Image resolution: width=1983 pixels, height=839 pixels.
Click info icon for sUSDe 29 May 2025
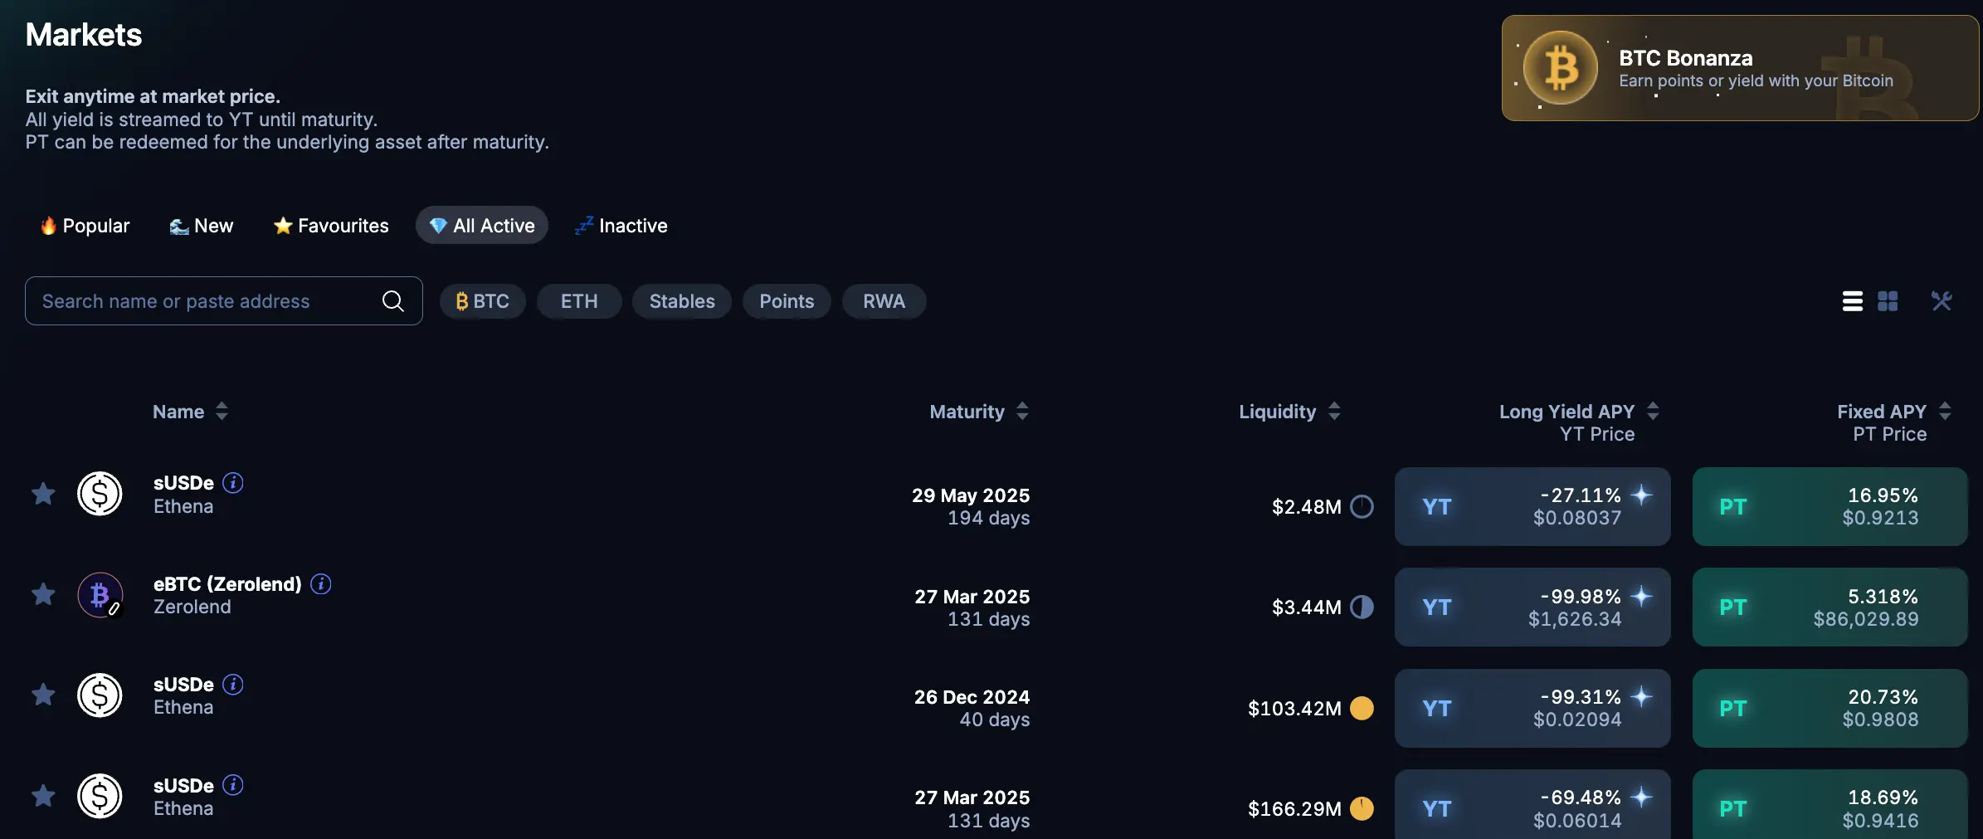coord(233,483)
